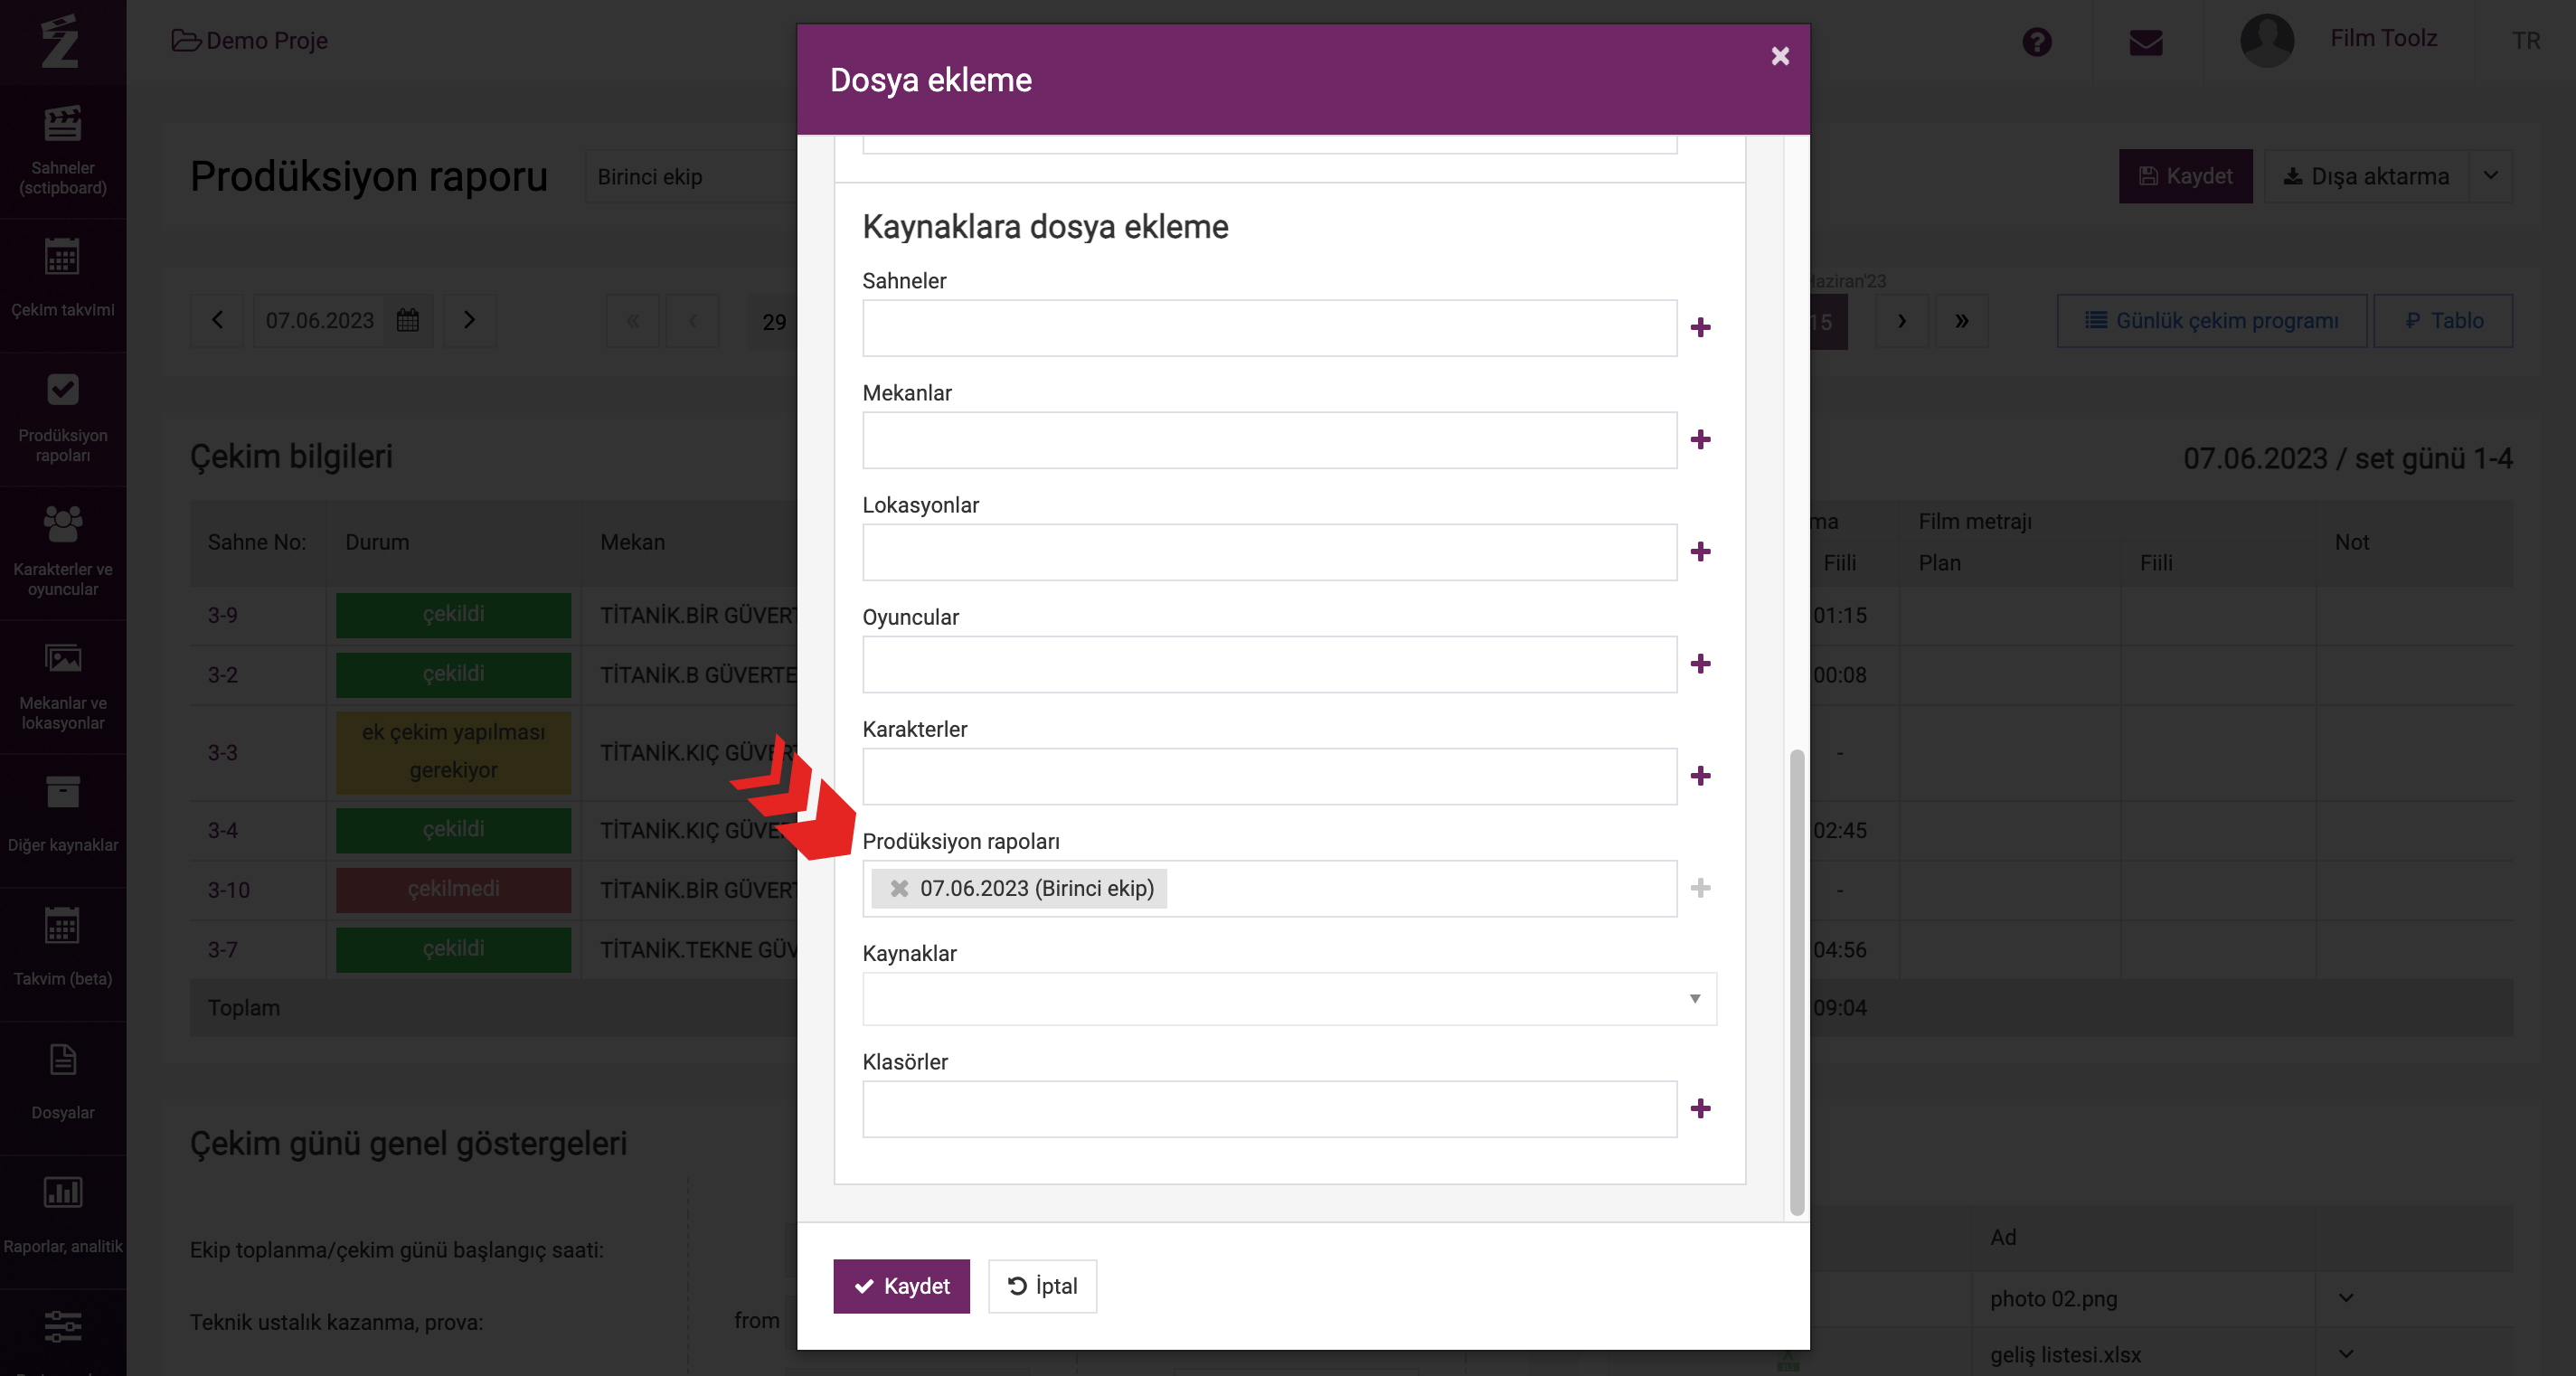This screenshot has height=1376, width=2576.
Task: Click the Klasörler input field
Action: coord(1269,1109)
